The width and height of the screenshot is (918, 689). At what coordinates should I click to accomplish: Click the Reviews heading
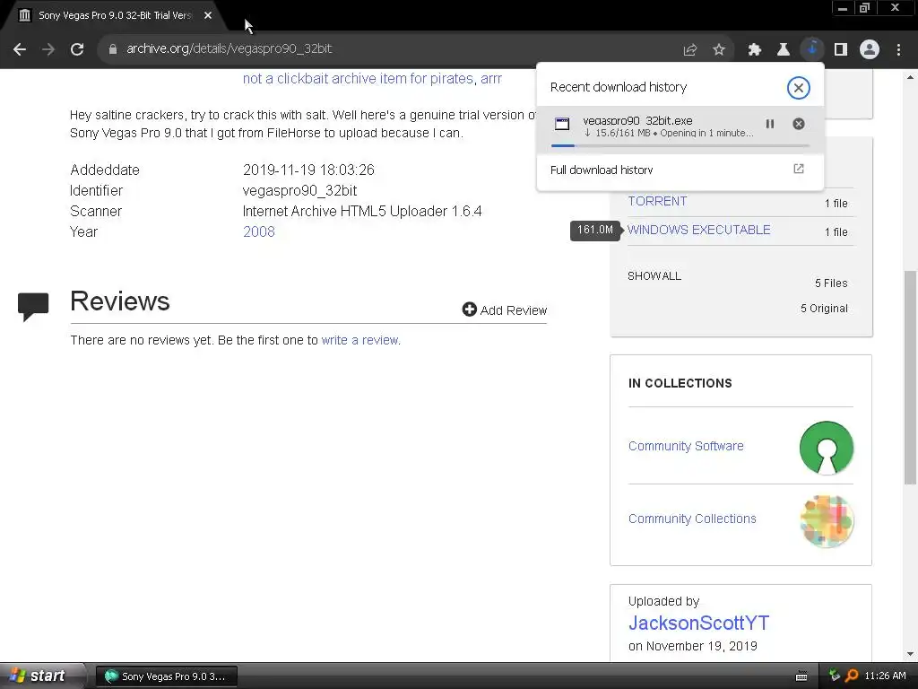point(120,301)
